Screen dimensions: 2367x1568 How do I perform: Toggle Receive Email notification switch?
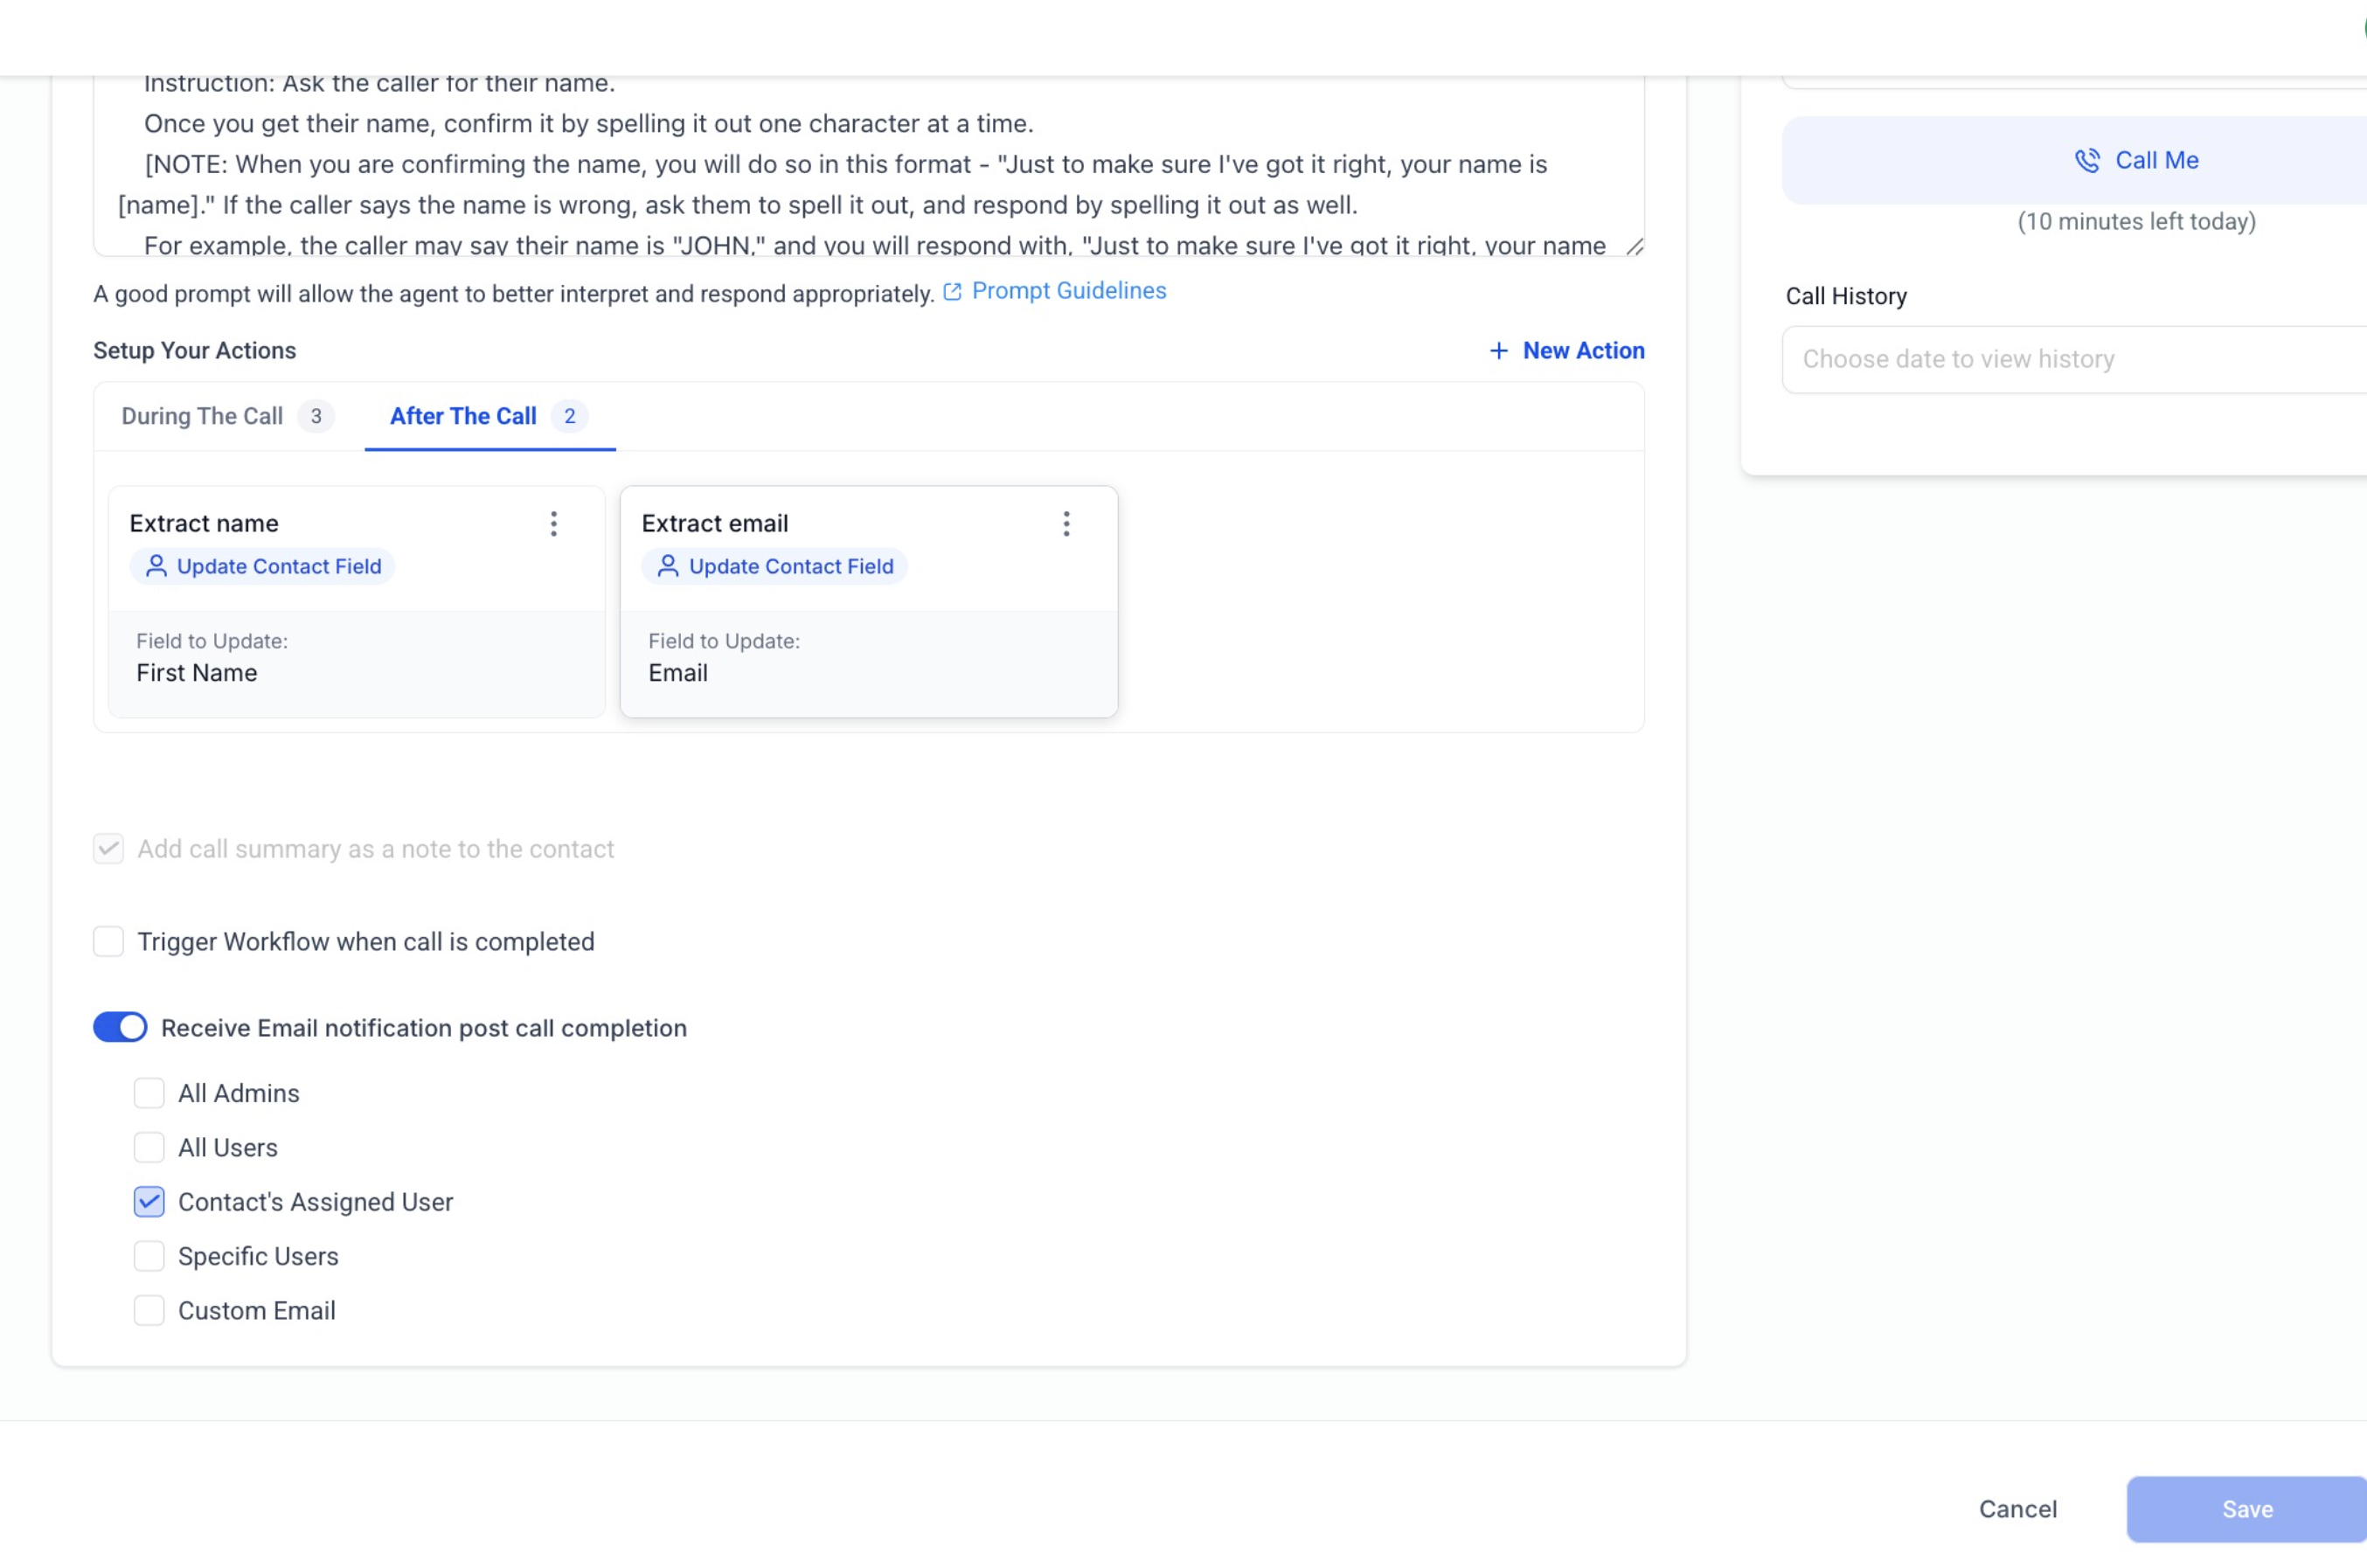click(120, 1027)
